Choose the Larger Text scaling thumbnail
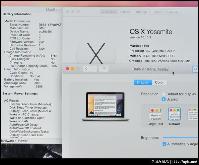This screenshot has width=199, height=165. tap(155, 114)
